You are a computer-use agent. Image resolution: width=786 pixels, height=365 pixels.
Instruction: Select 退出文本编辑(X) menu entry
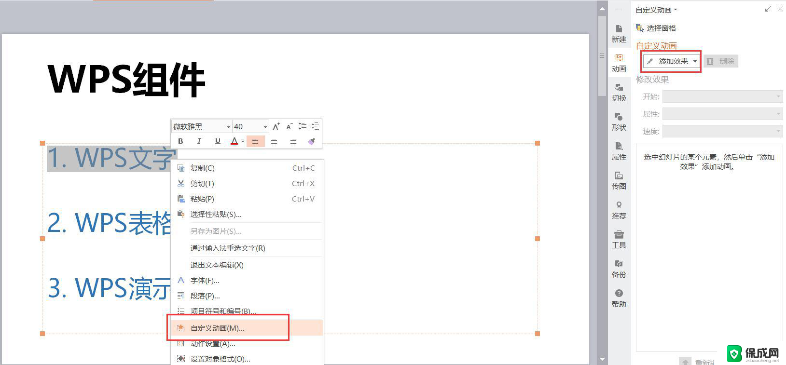(247, 265)
